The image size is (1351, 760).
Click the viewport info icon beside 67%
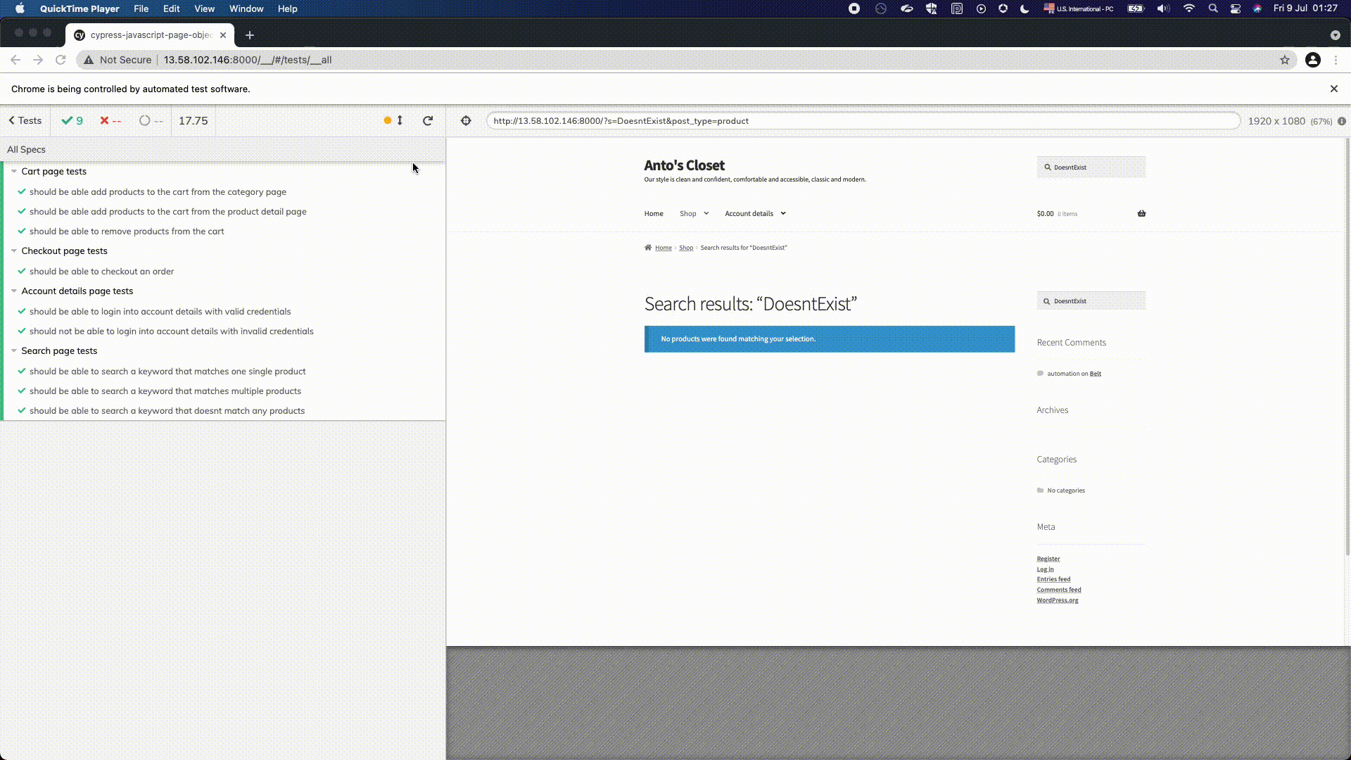pos(1342,121)
